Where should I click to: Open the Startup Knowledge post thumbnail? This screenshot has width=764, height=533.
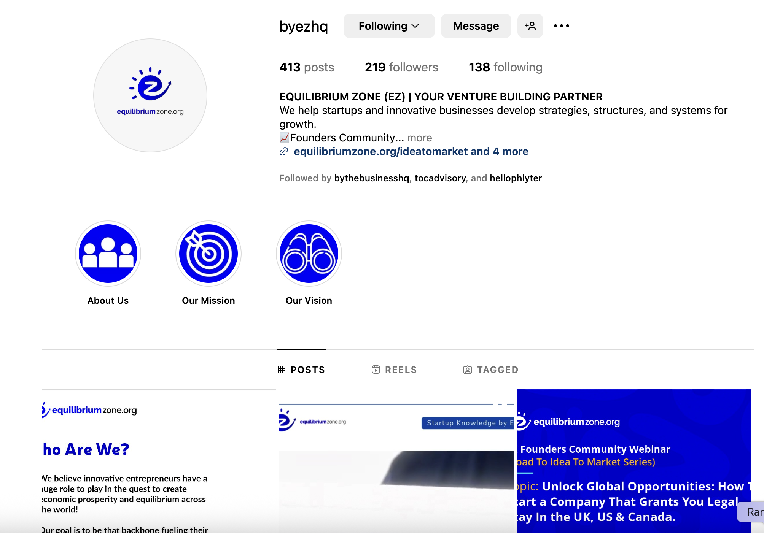[396, 461]
